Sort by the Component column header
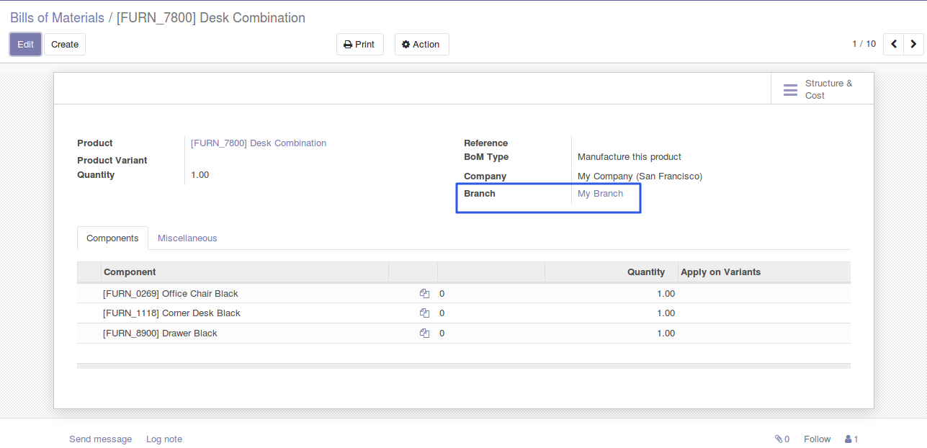Viewport: 927px width, 448px height. tap(130, 272)
